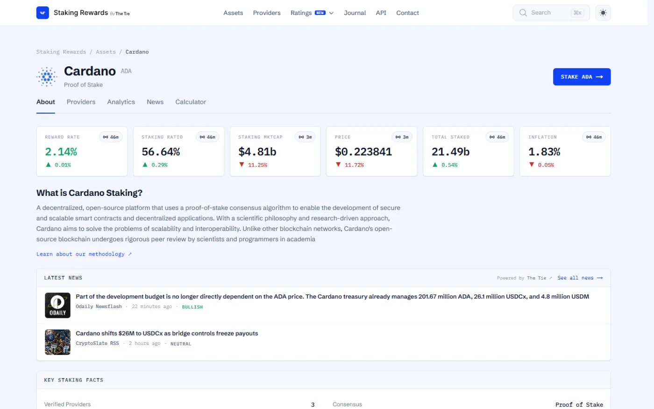
Task: Open Cardano shifts $26M to USDCx headline
Action: tap(167, 333)
